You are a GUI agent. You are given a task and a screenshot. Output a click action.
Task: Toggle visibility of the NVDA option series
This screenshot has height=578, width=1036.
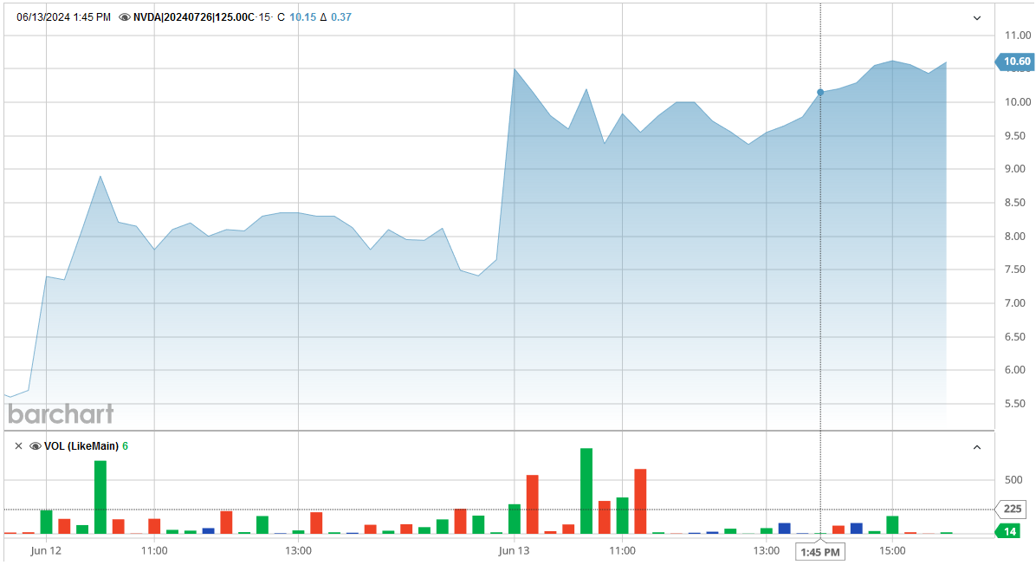point(125,16)
